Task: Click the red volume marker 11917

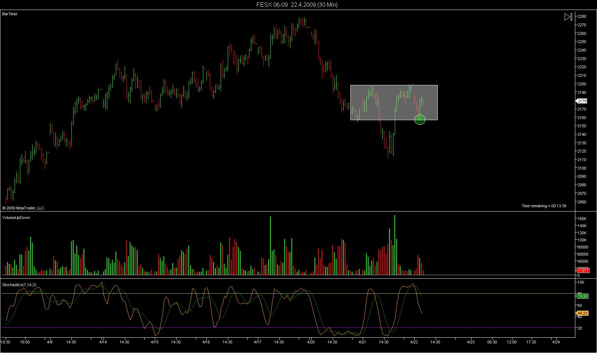Action: point(582,271)
